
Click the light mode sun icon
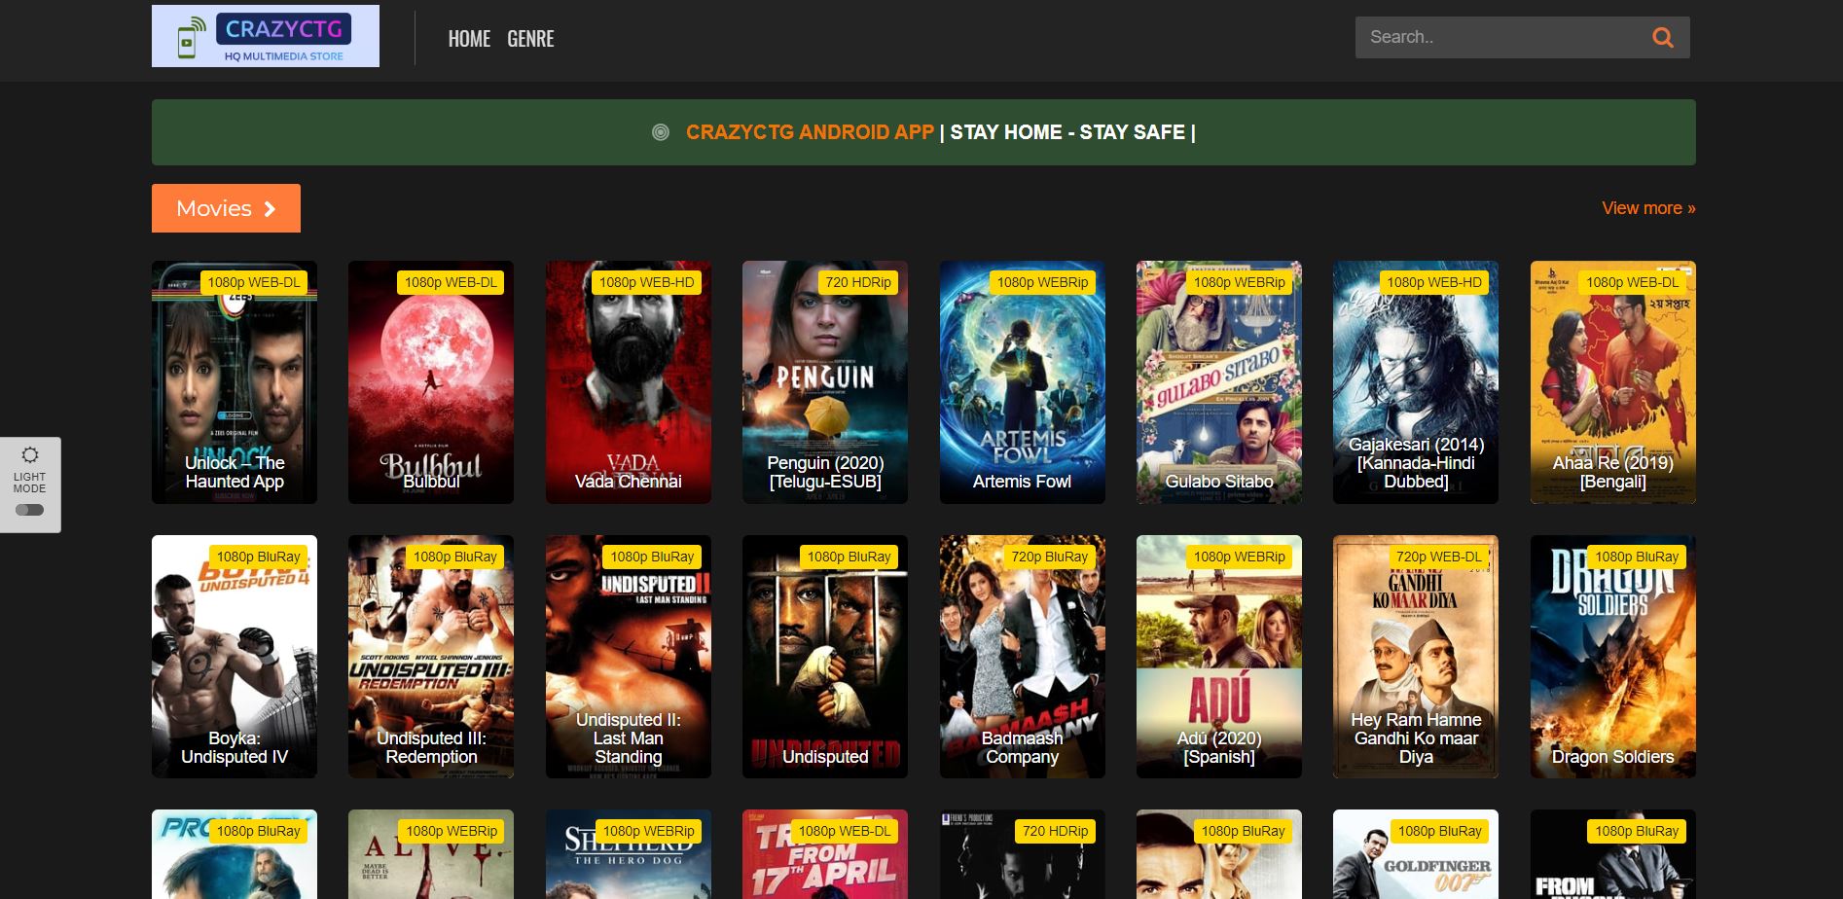click(30, 455)
